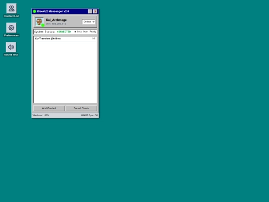The image size is (269, 202).
Task: Click the UIN DB Sync status entry
Action: (x=89, y=115)
